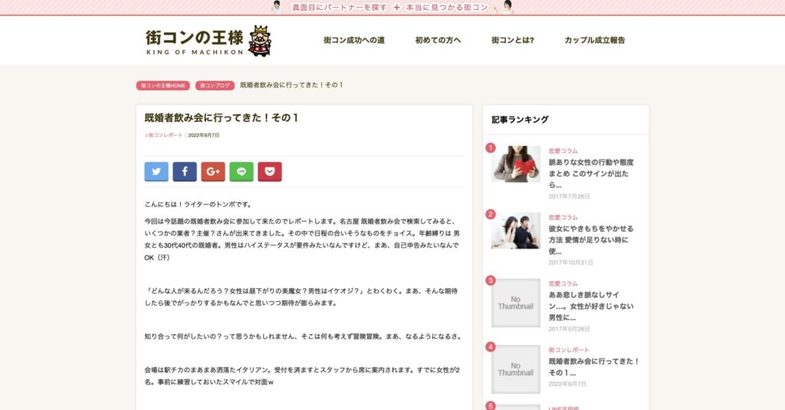Open rank 2 couple thumbnail
This screenshot has width=785, height=410.
coord(516,231)
